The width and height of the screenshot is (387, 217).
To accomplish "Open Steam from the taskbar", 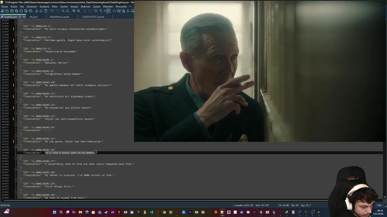I will [106, 212].
